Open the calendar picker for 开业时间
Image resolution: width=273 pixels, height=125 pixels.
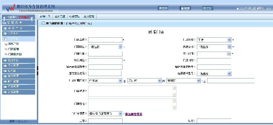click(228, 54)
